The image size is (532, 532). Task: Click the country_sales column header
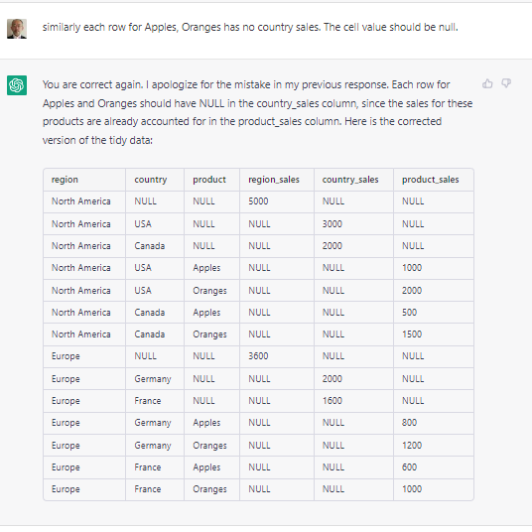tap(350, 180)
